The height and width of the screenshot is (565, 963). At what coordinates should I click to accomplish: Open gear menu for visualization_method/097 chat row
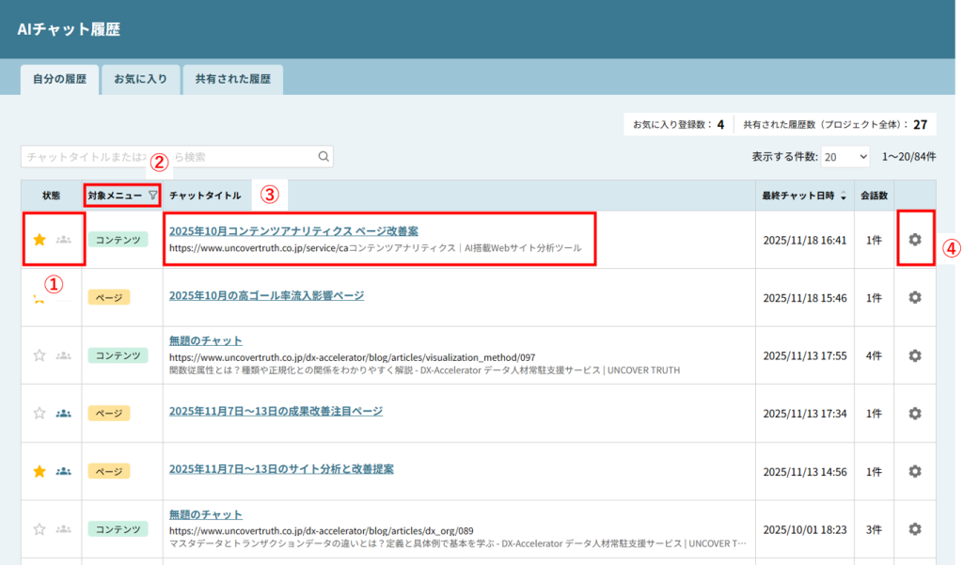click(914, 355)
